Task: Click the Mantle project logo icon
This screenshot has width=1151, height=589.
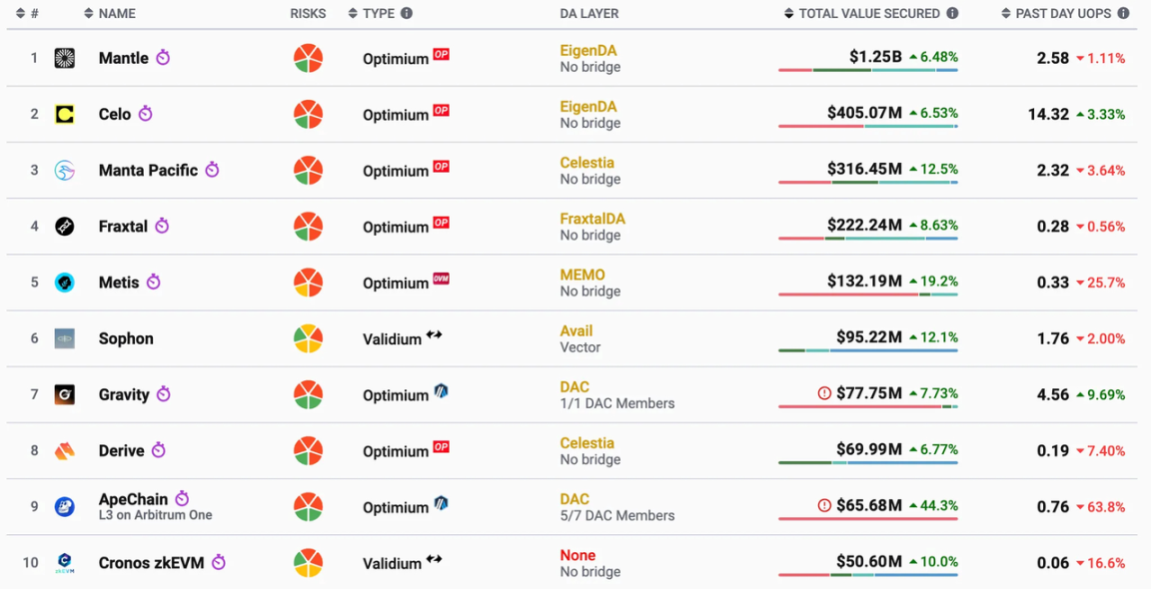Action: pos(65,58)
